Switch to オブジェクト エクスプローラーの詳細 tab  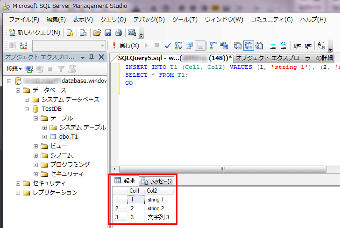click(284, 58)
